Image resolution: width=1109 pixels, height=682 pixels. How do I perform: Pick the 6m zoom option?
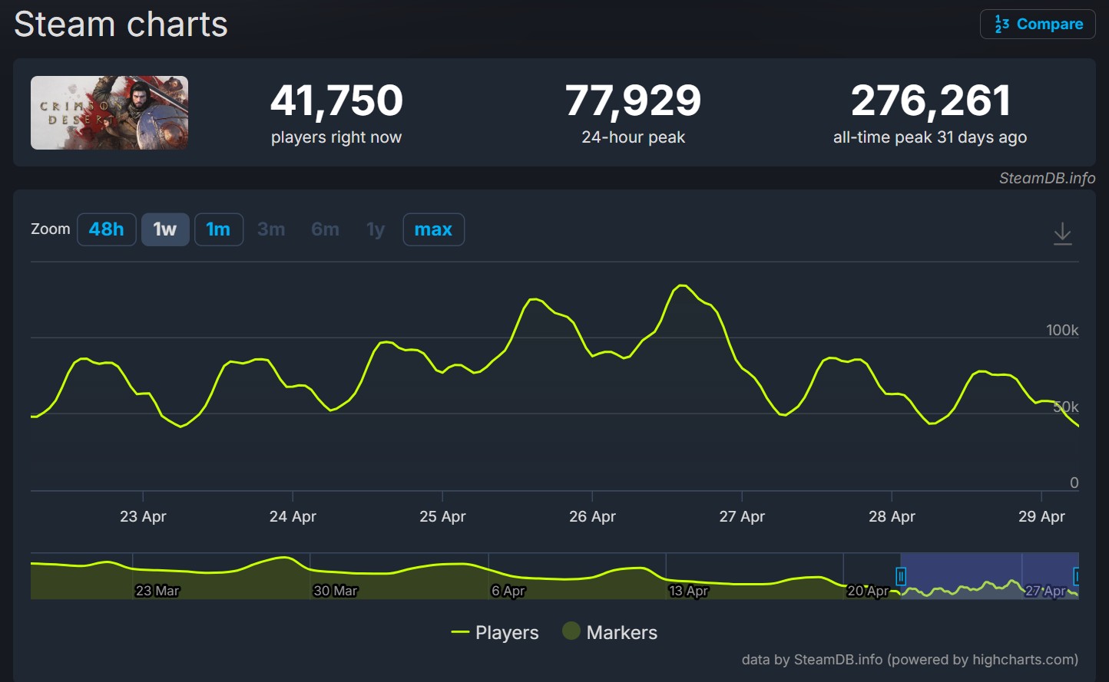pyautogui.click(x=325, y=229)
